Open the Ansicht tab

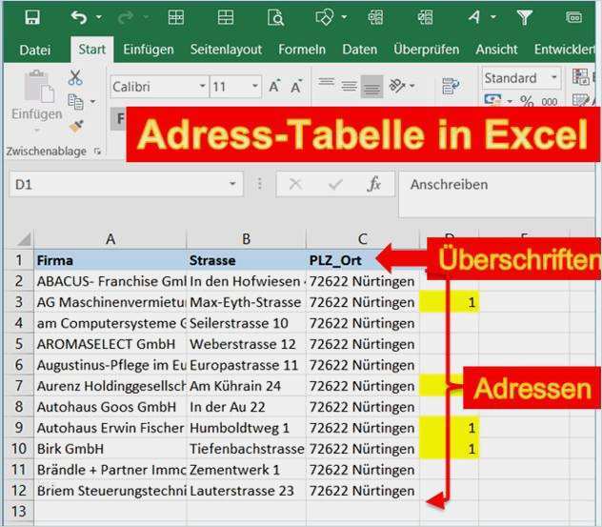point(496,50)
